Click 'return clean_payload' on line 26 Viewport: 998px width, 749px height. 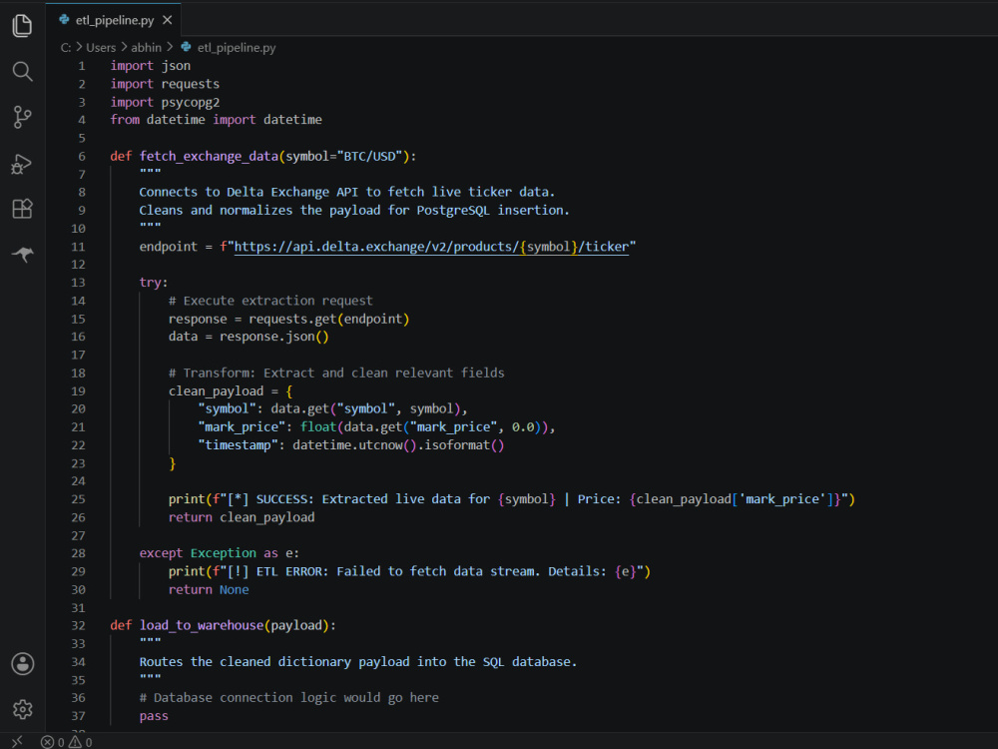tap(242, 517)
